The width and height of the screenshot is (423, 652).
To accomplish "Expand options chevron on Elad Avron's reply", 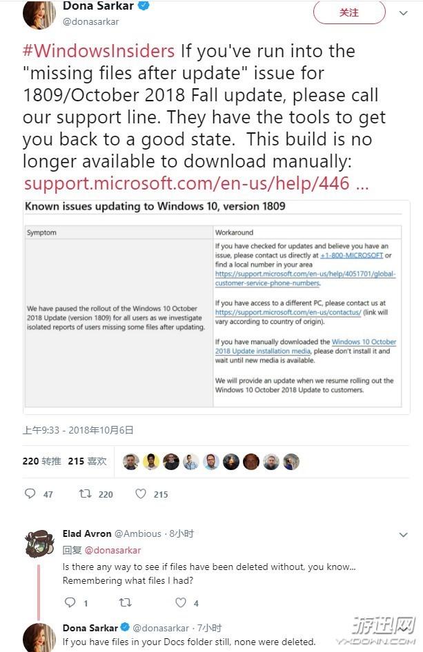I will [404, 534].
